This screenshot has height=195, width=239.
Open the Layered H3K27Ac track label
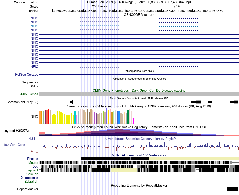pos(16,131)
